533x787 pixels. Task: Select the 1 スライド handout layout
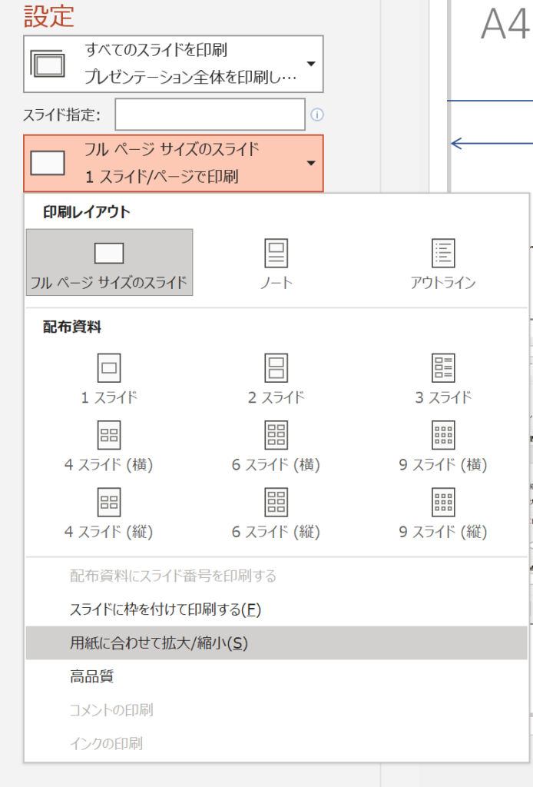(x=109, y=368)
